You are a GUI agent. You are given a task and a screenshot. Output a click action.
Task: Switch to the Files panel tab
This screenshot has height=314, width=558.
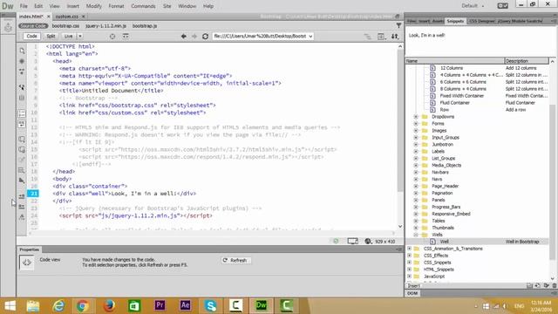pos(412,21)
